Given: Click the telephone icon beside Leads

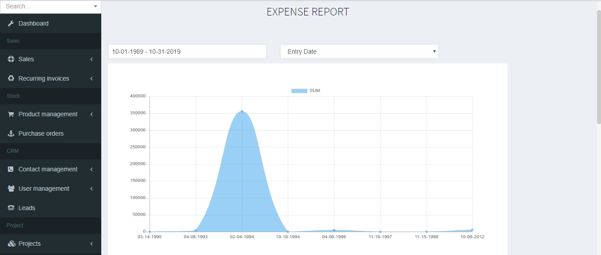Looking at the screenshot, I should tap(11, 208).
